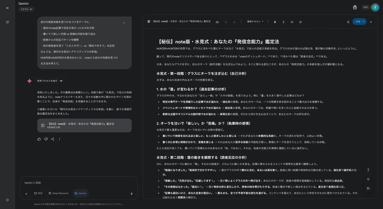Click the Gemini logo text
Image resolution: width=383 pixels, height=209 pixels.
coord(24,3)
